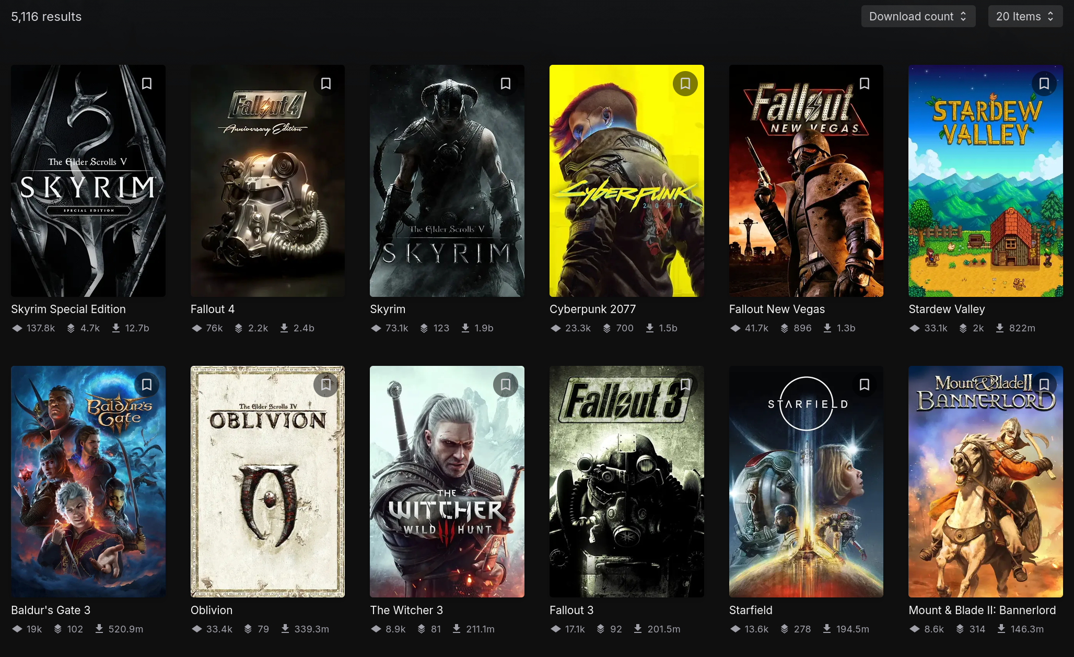Click the "13.6k" mods count

pyautogui.click(x=756, y=629)
